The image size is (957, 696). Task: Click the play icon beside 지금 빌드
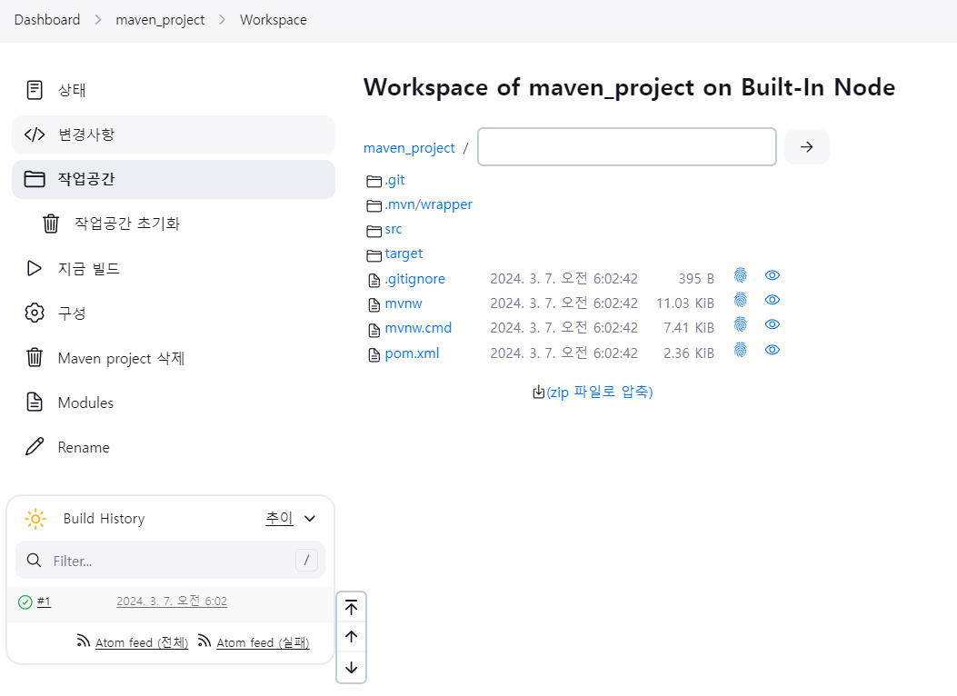[35, 268]
